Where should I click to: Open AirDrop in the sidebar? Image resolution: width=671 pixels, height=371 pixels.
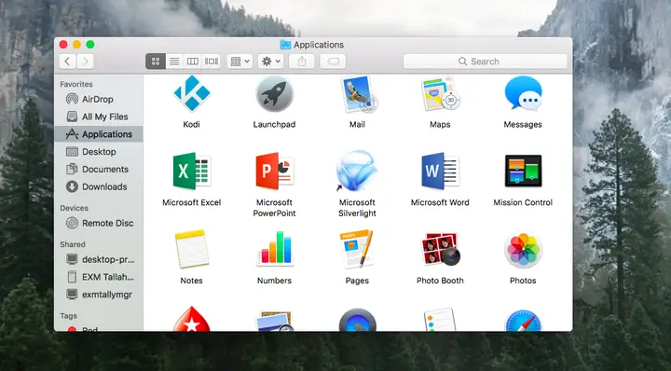99,100
